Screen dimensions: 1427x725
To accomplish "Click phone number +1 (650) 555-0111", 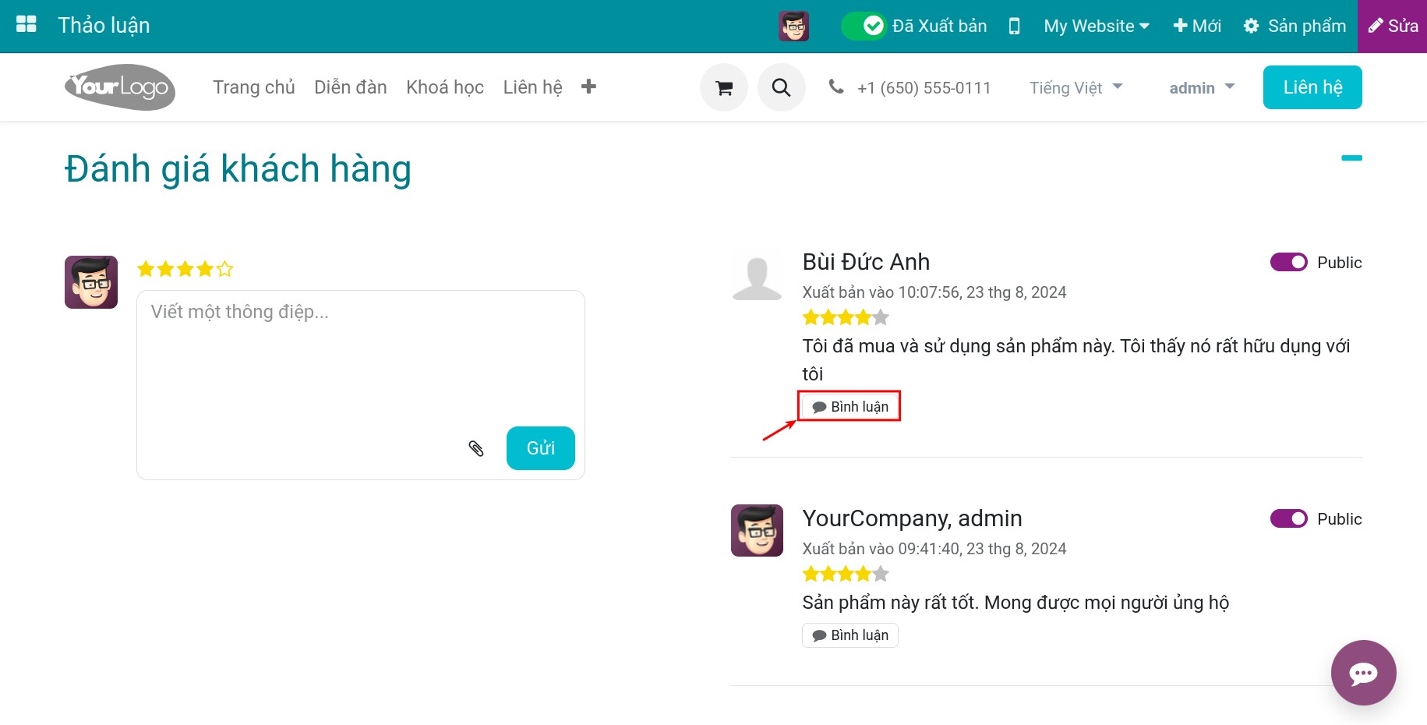I will coord(924,88).
